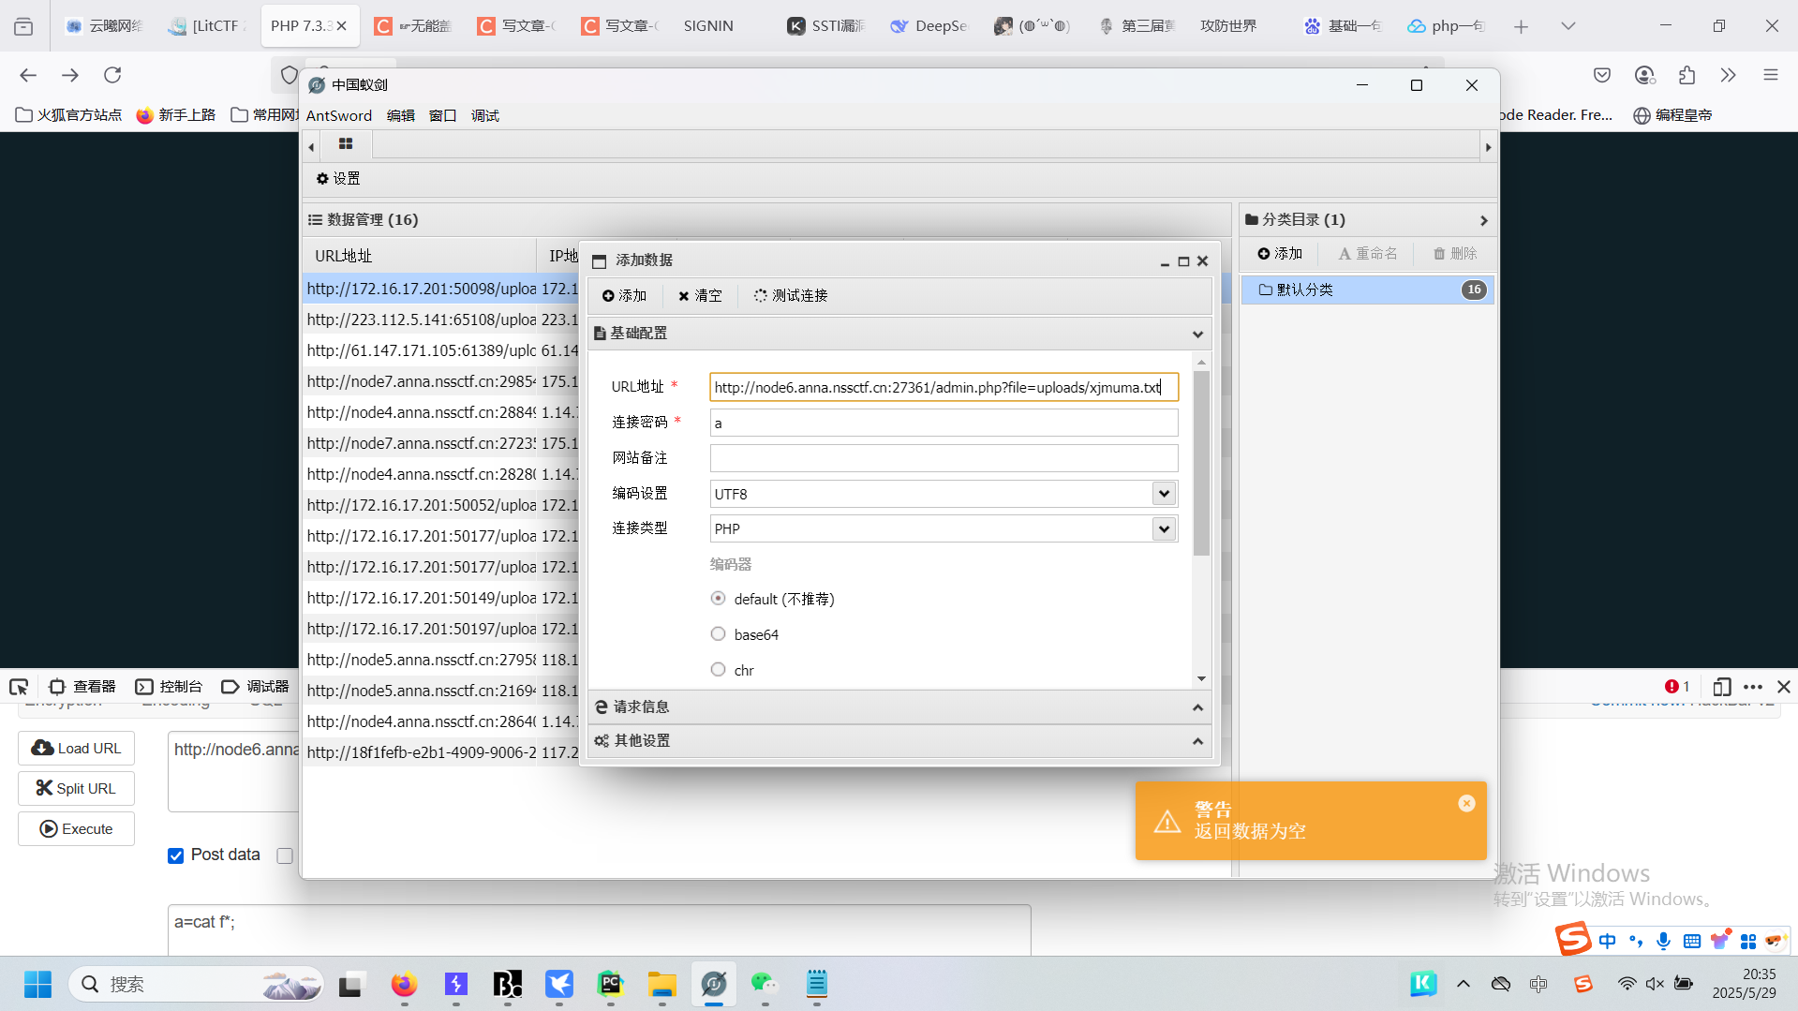1798x1011 pixels.
Task: Click the URL地址 column header
Action: coord(344,256)
